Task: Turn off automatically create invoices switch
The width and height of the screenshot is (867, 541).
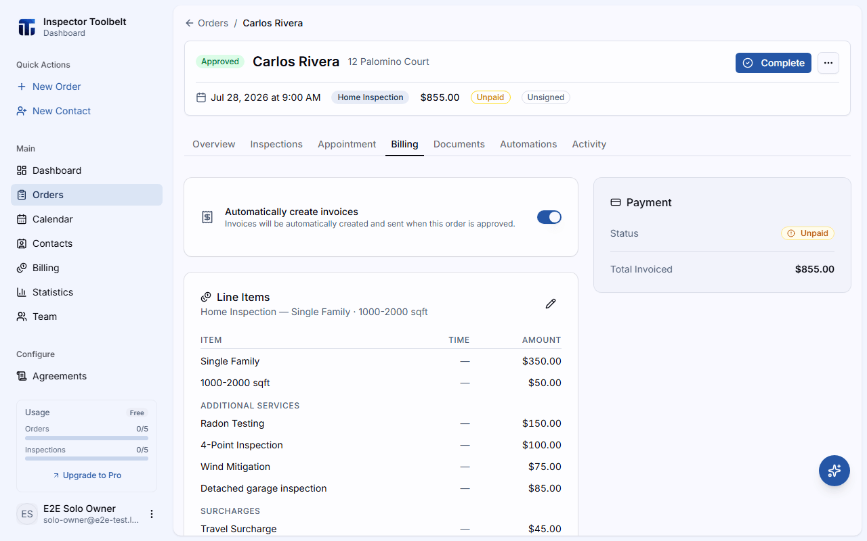Action: pyautogui.click(x=549, y=217)
